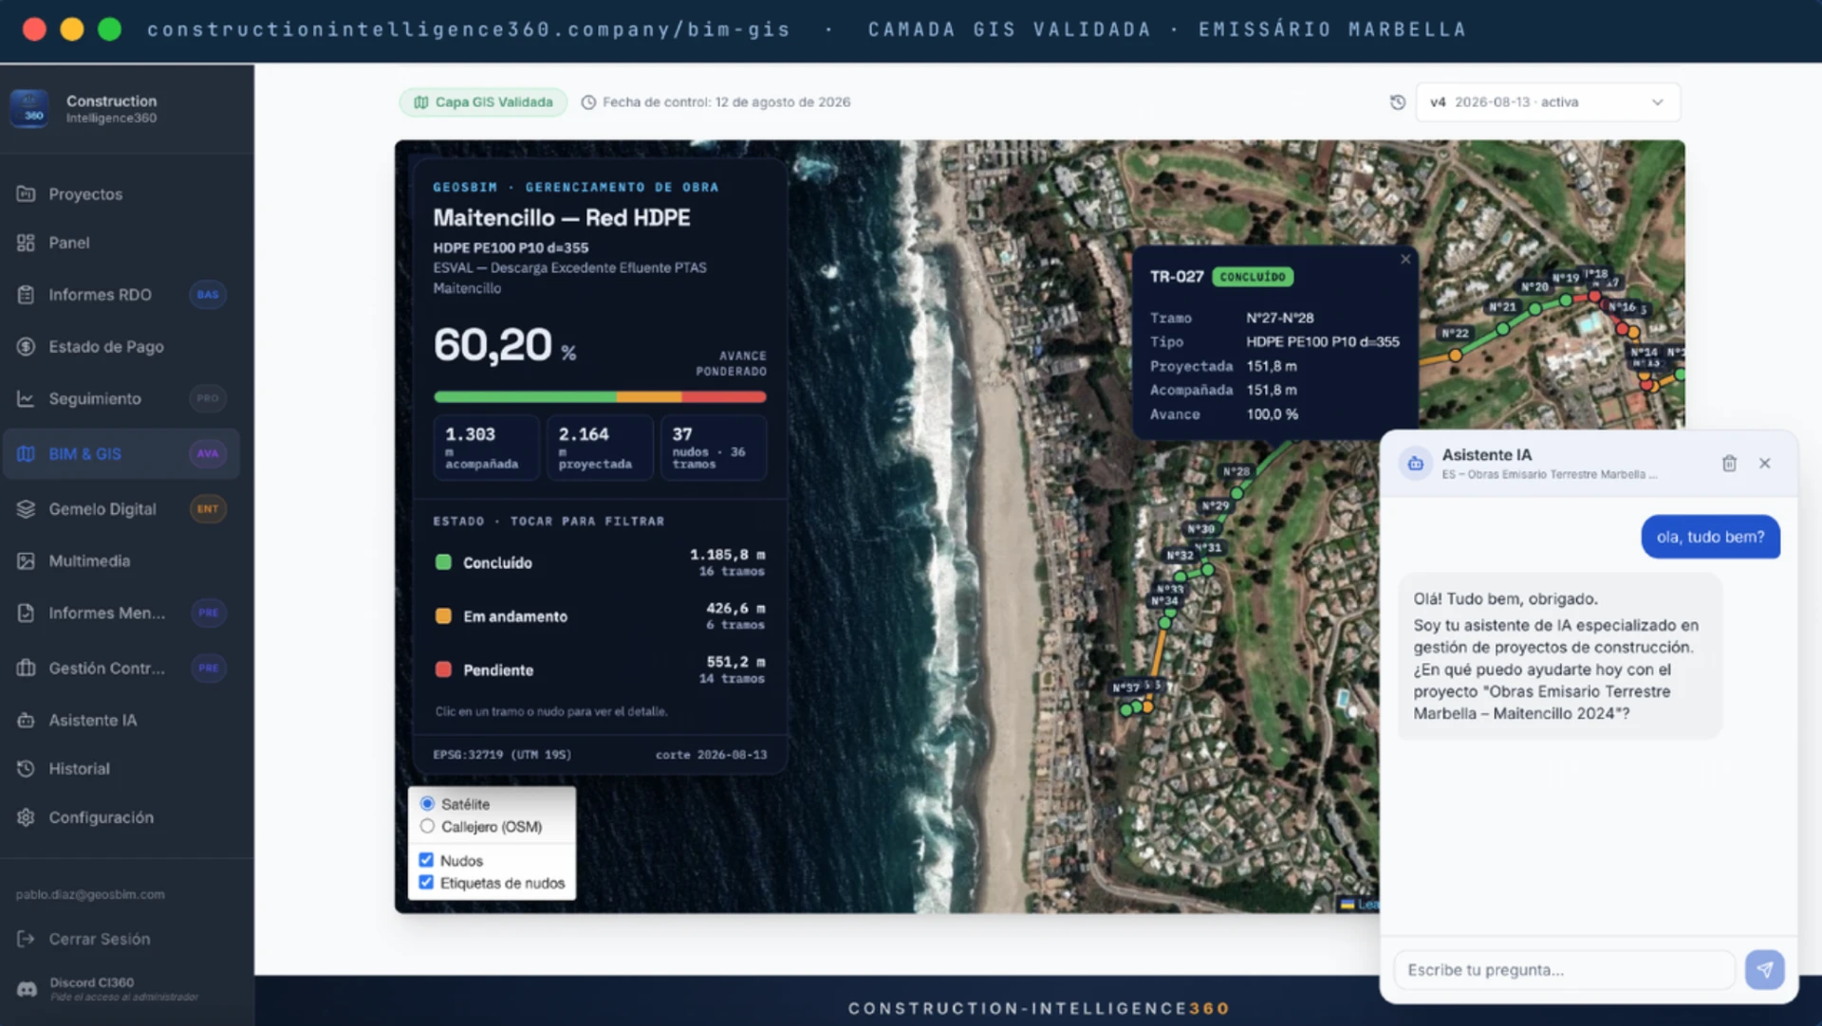
Task: Click the BIM & GIS map icon
Action: coord(26,454)
